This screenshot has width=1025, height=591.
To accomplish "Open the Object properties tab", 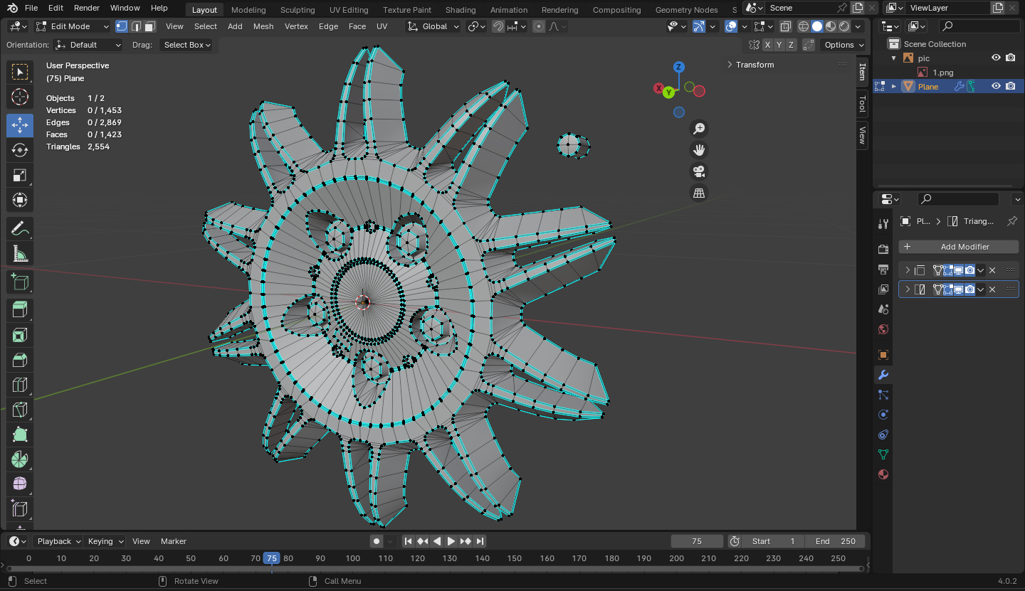I will pos(883,355).
